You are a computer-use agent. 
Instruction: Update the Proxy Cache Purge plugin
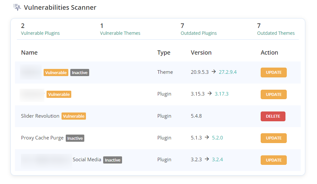(273, 138)
